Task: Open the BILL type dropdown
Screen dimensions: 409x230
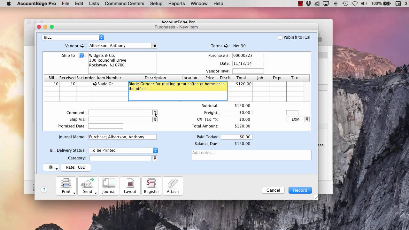Action: pyautogui.click(x=73, y=37)
